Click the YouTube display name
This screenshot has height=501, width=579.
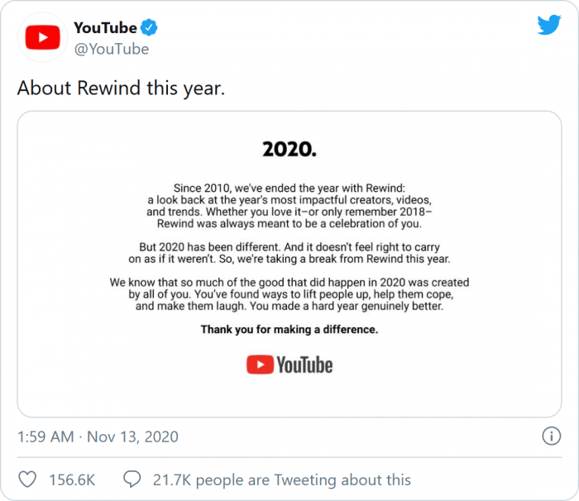click(105, 28)
